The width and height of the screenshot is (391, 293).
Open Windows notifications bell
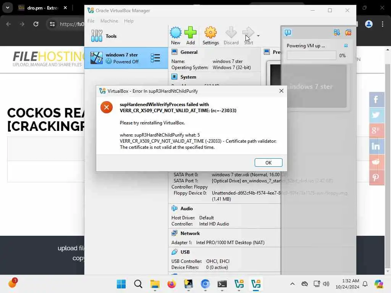365,284
